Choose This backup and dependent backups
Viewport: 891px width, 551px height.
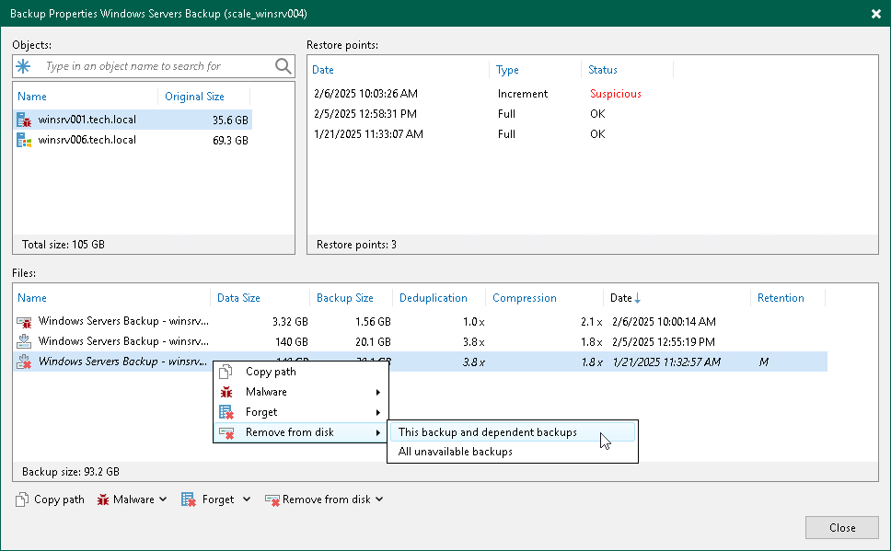coord(488,431)
